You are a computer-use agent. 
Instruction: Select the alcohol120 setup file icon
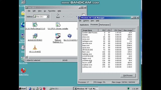coord(35,36)
